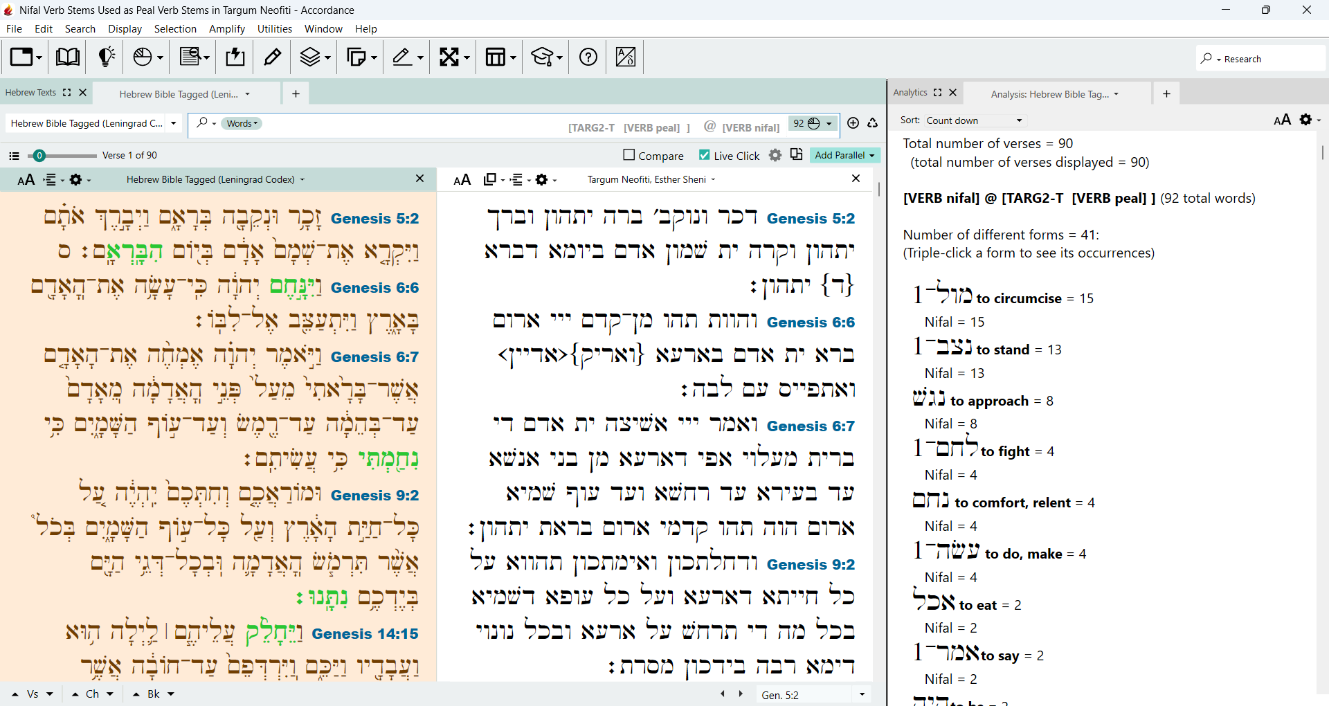
Task: Click the pencil edit notes icon
Action: tap(273, 57)
